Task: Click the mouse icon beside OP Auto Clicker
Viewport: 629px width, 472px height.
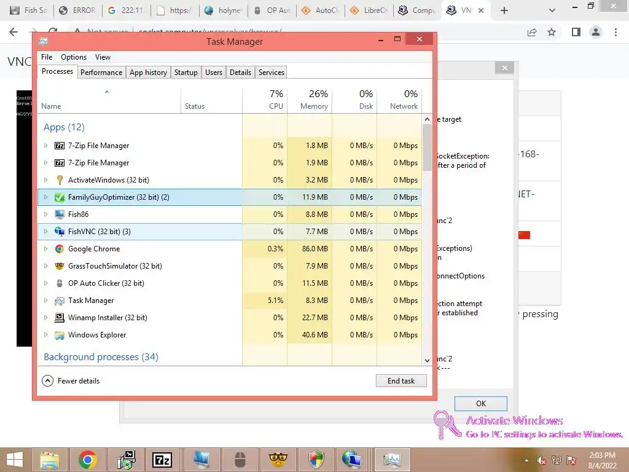Action: [x=60, y=283]
